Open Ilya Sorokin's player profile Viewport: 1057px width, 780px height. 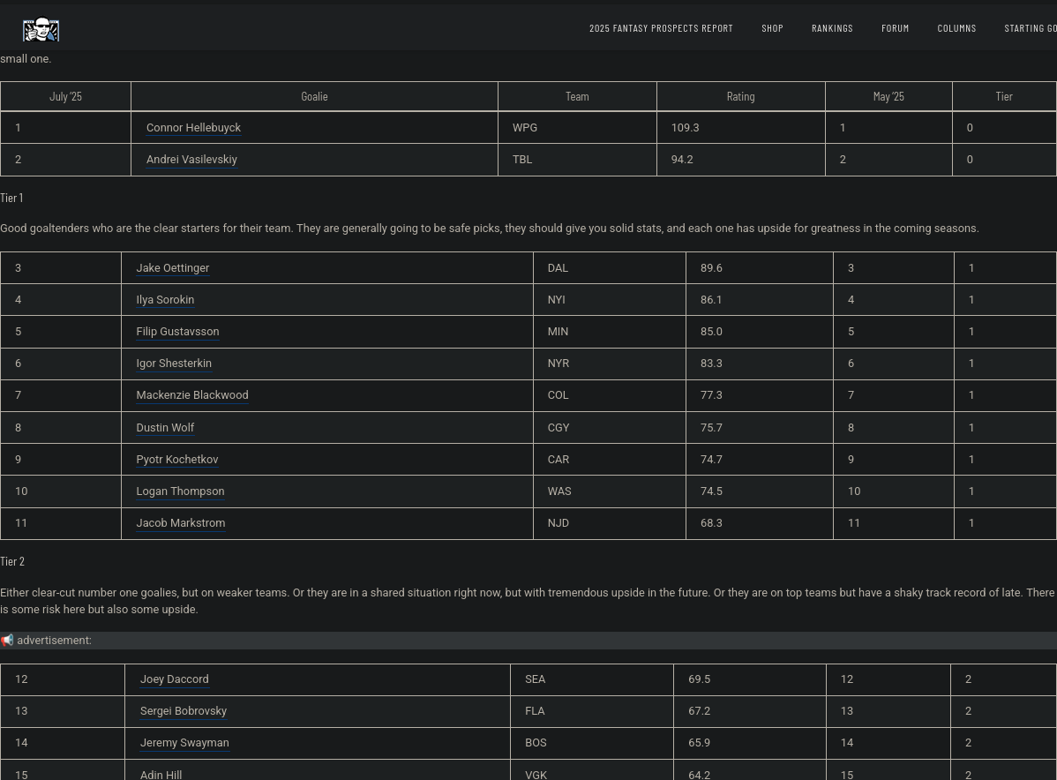tap(165, 299)
